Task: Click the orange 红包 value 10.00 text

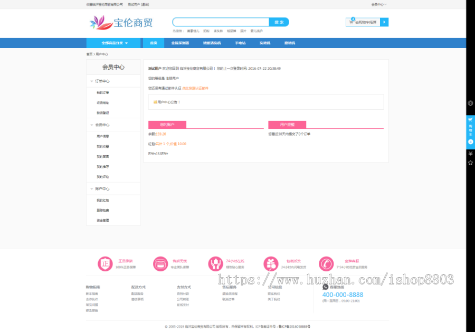Action: coord(171,144)
